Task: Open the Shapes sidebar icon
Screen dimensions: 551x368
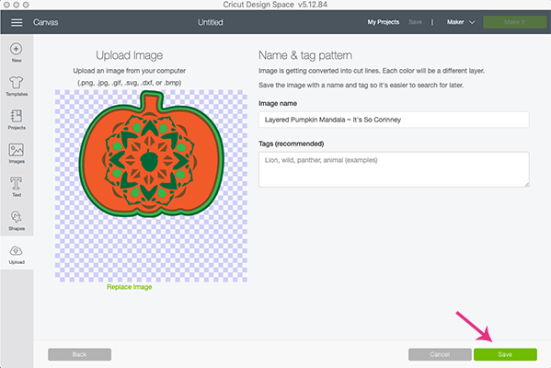Action: (17, 217)
